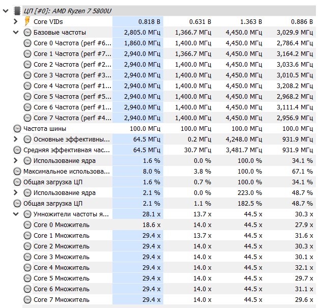Click the clock icon beside Core 7 Множитель

tap(27, 300)
